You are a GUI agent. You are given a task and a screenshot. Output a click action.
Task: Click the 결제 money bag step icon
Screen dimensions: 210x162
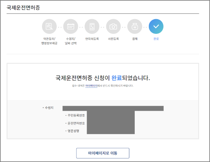135,26
